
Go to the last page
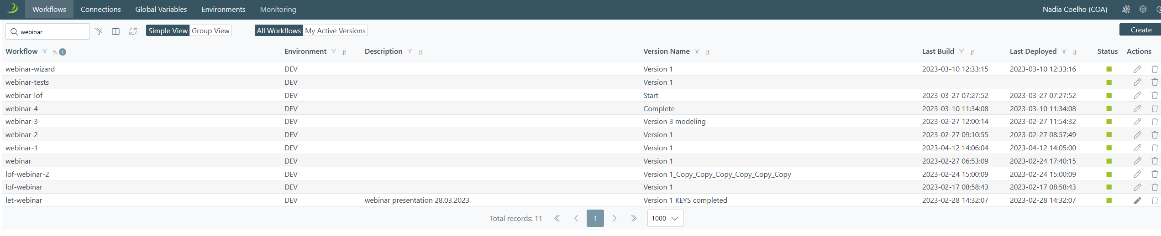[634, 218]
